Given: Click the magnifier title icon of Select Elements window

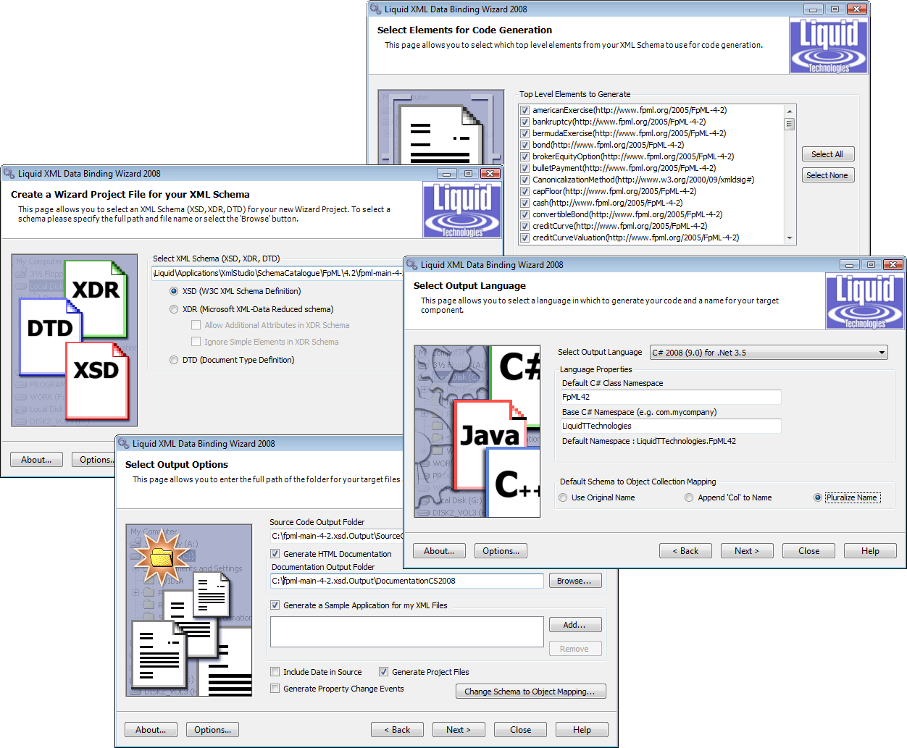Looking at the screenshot, I should coord(375,9).
